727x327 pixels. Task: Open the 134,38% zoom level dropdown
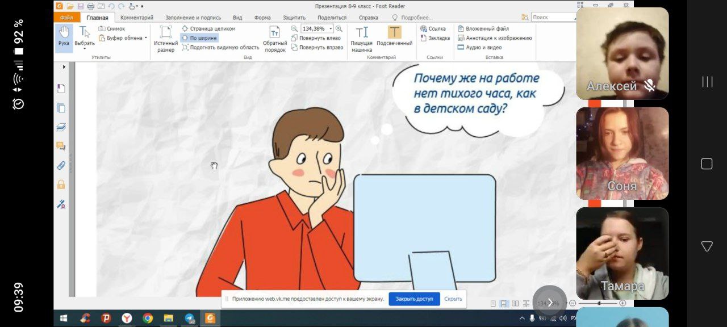click(x=331, y=28)
